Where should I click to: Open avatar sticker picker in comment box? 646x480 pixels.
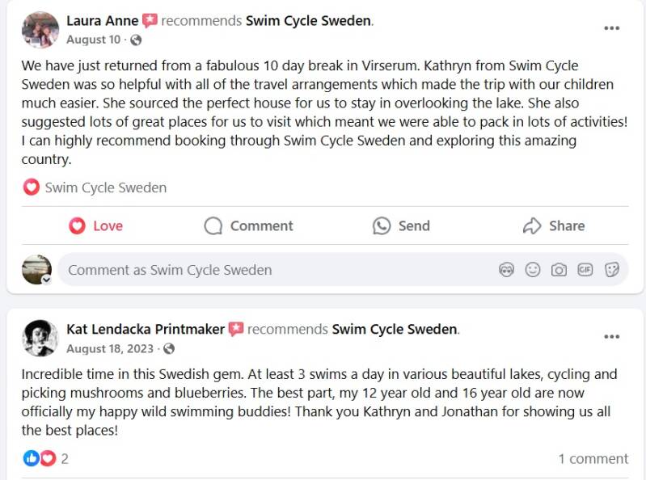pyautogui.click(x=507, y=270)
